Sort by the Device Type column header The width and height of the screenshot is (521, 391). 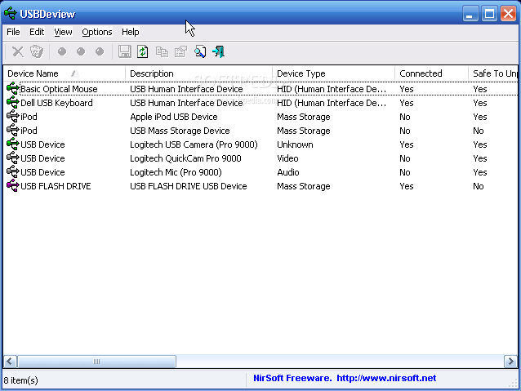click(x=334, y=73)
